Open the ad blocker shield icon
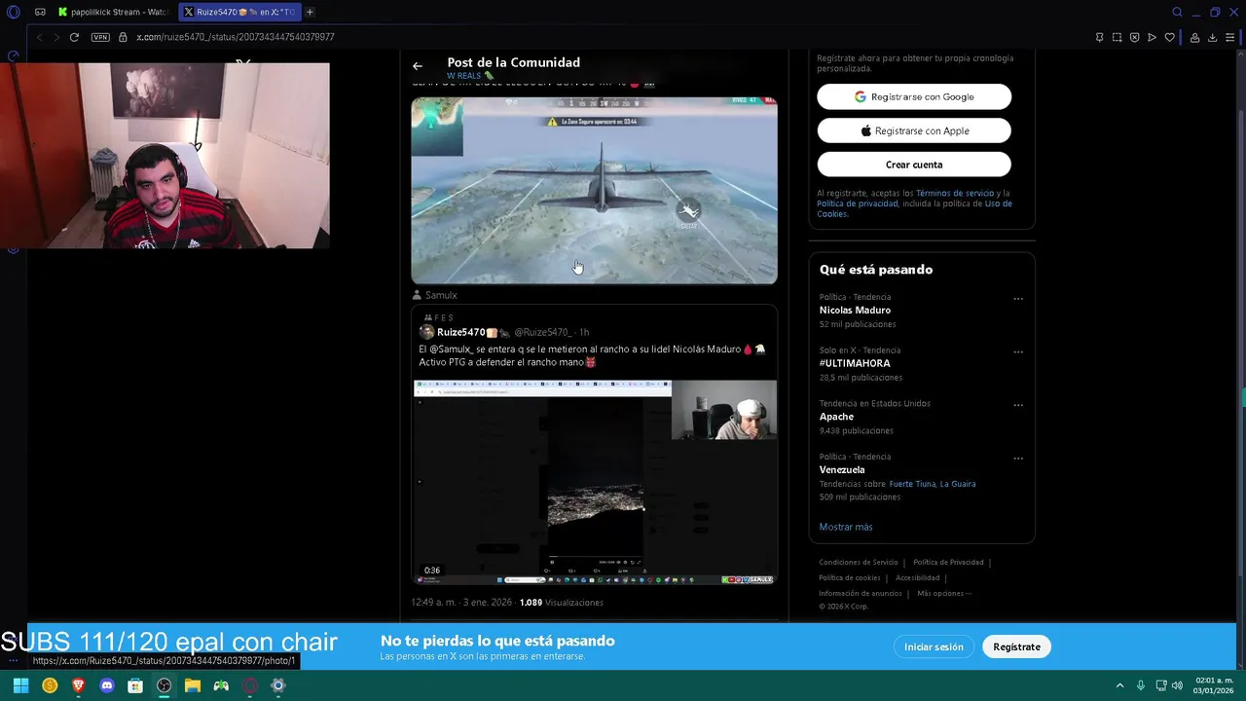This screenshot has height=701, width=1246. (1134, 37)
